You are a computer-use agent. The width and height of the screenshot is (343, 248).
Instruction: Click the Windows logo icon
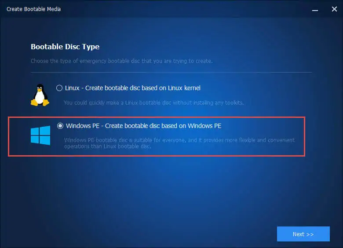click(40, 135)
